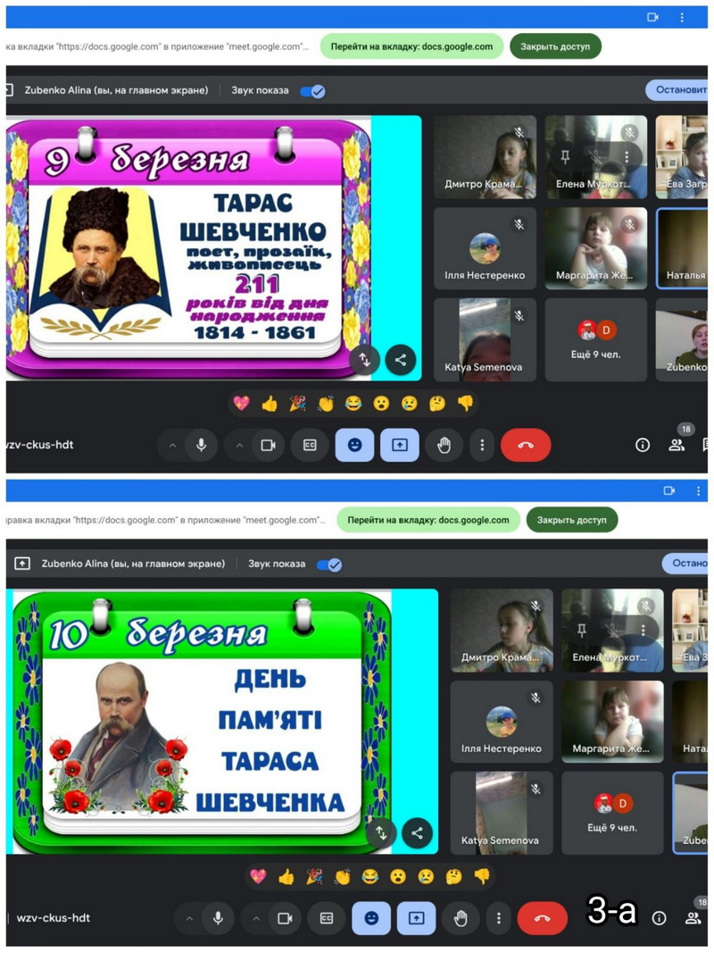714x953 pixels.
Task: Click the raise hand button in the 9 березня meeting
Action: pyautogui.click(x=444, y=445)
